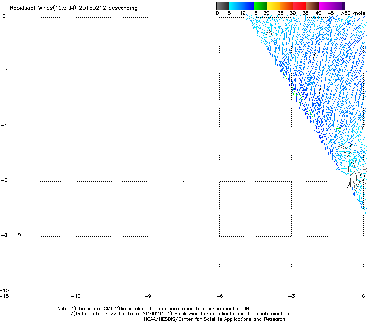Click the '-9' longitude axis label

(148, 296)
